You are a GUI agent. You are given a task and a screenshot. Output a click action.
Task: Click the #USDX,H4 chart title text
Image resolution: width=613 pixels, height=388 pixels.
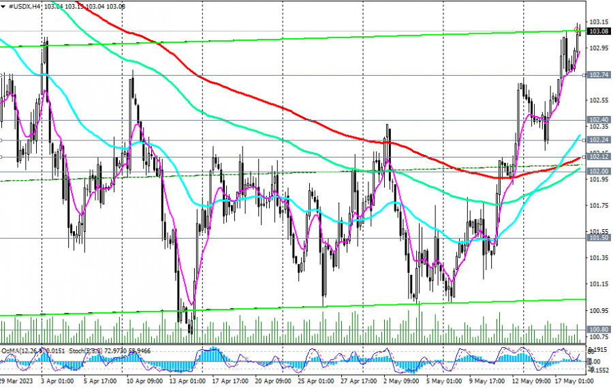(x=25, y=7)
